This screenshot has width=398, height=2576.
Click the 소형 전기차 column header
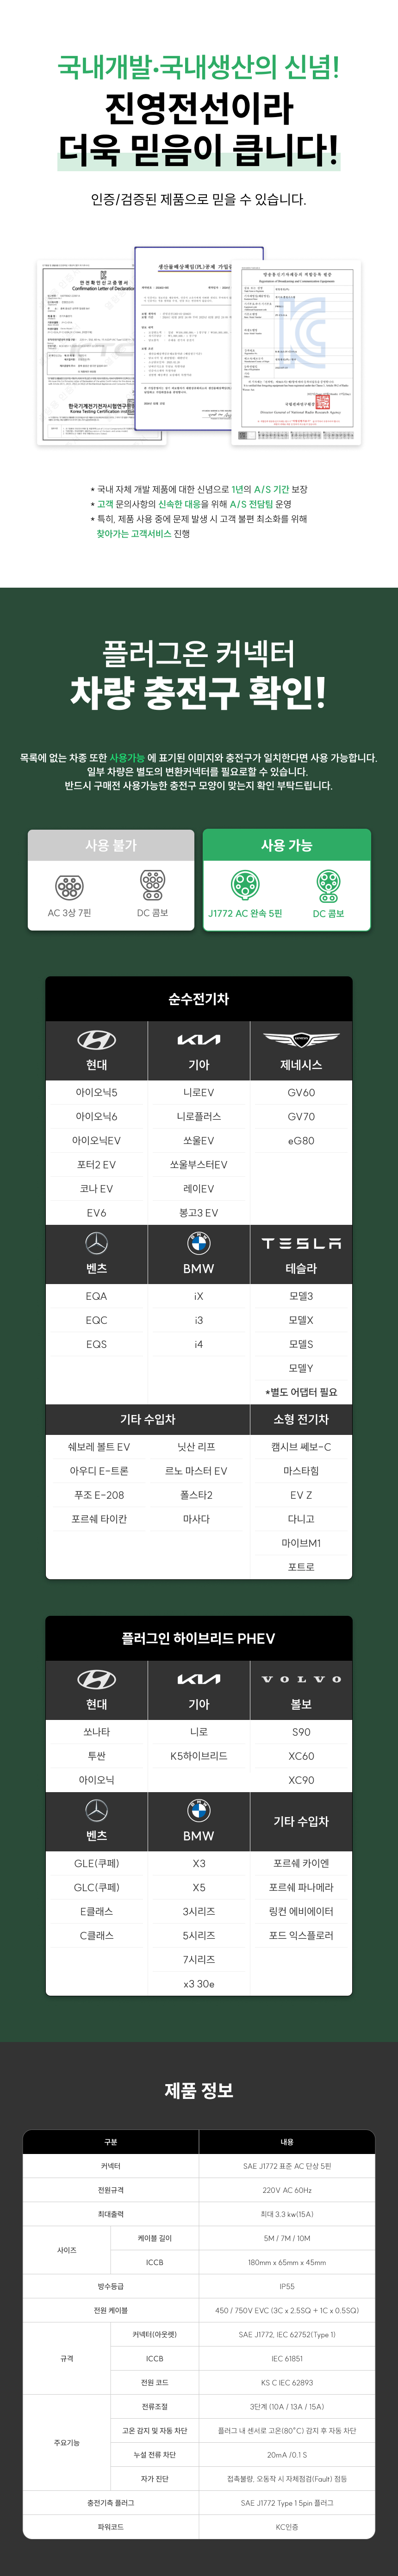point(301,1419)
